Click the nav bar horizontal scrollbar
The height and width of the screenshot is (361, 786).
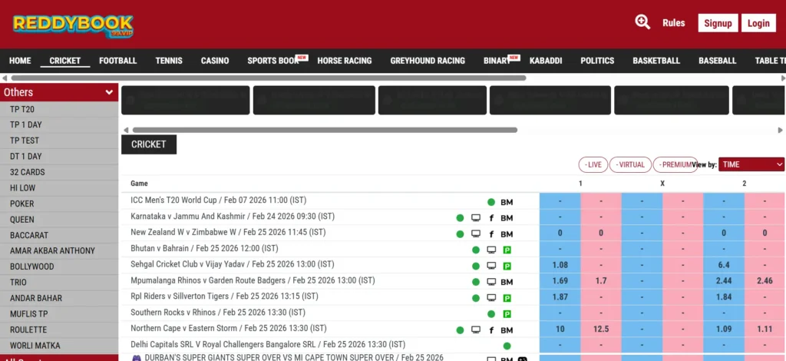click(268, 78)
